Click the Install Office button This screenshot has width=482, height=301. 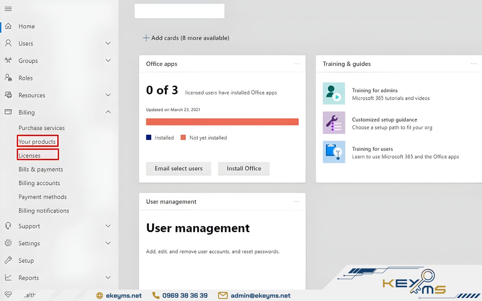coord(244,169)
